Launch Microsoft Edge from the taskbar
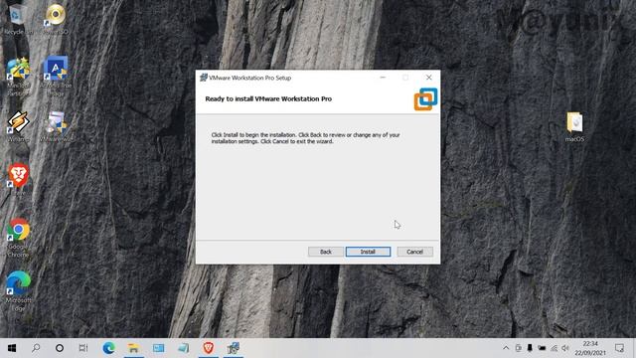This screenshot has height=358, width=636. pyautogui.click(x=108, y=348)
